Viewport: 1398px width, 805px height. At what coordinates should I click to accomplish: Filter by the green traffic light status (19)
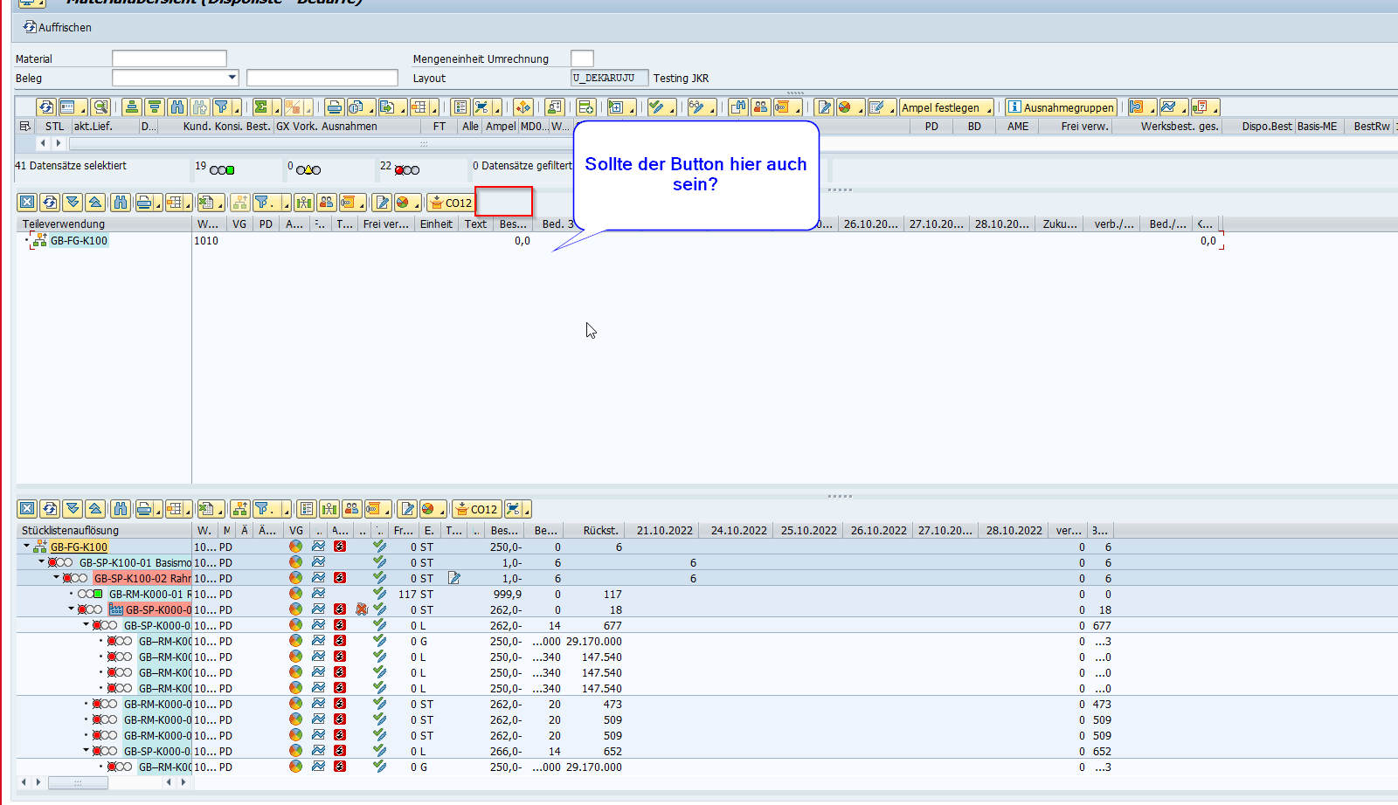[x=222, y=169]
